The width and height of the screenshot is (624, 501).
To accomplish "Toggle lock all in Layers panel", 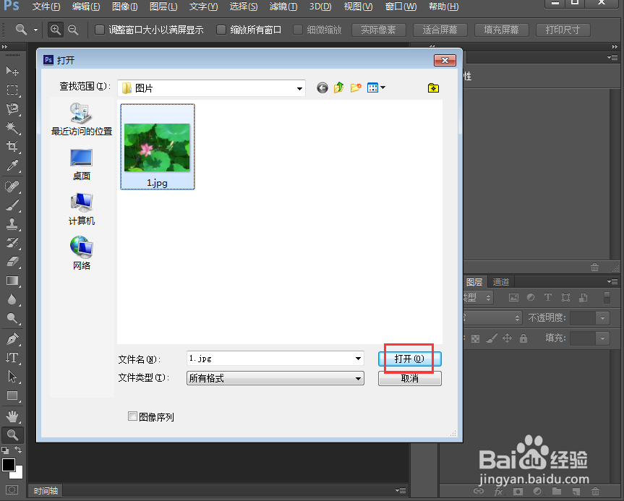I will [x=523, y=338].
